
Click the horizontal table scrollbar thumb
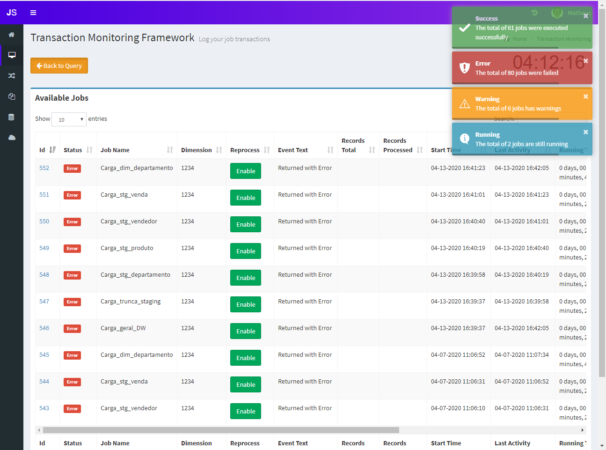221,430
